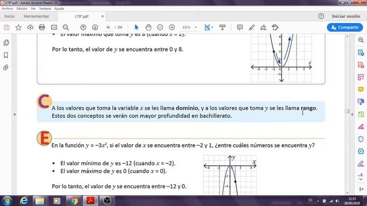Open the search tool in right pane
Viewport: 367px width, 206px height.
(x=361, y=40)
